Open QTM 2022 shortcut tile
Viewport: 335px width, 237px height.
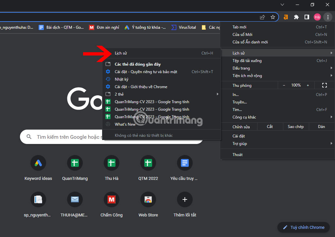148,168
